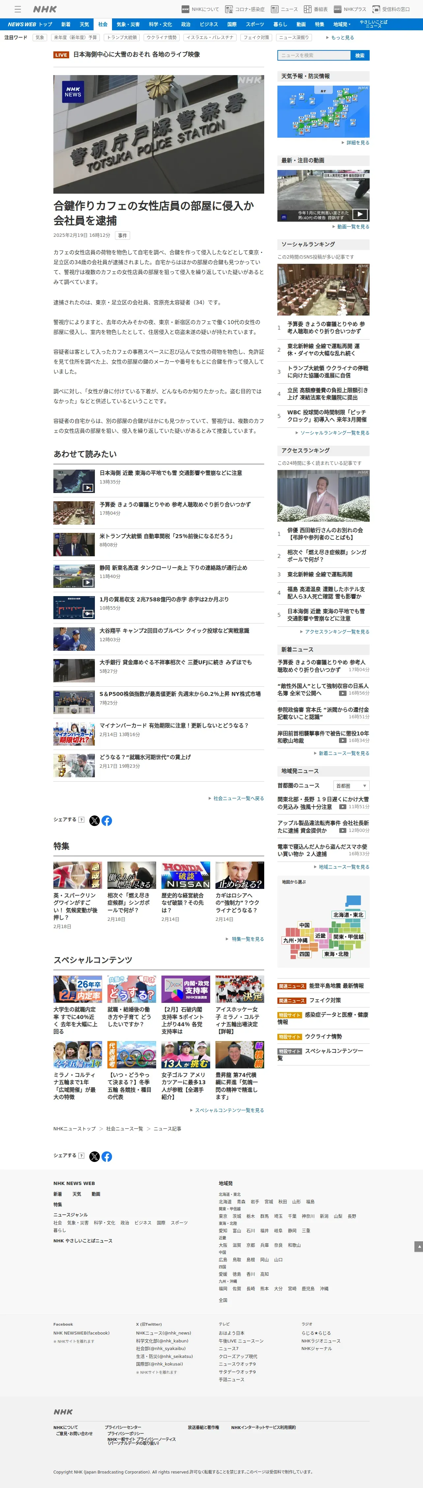Open the HONDA NISSAN 破談 feature thumbnail
The height and width of the screenshot is (1488, 423).
point(185,875)
